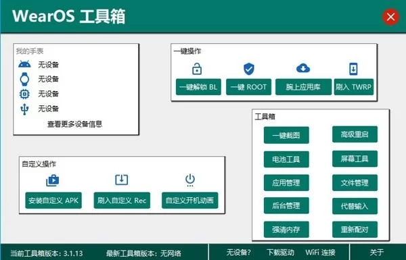The image size is (406, 260).
Task: Click the round watch icon in 我的手表
Action: [24, 79]
